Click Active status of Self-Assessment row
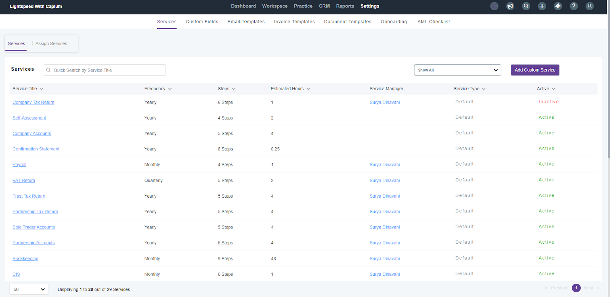 546,117
